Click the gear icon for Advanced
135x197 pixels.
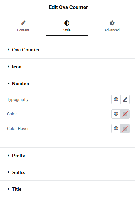coord(112,23)
